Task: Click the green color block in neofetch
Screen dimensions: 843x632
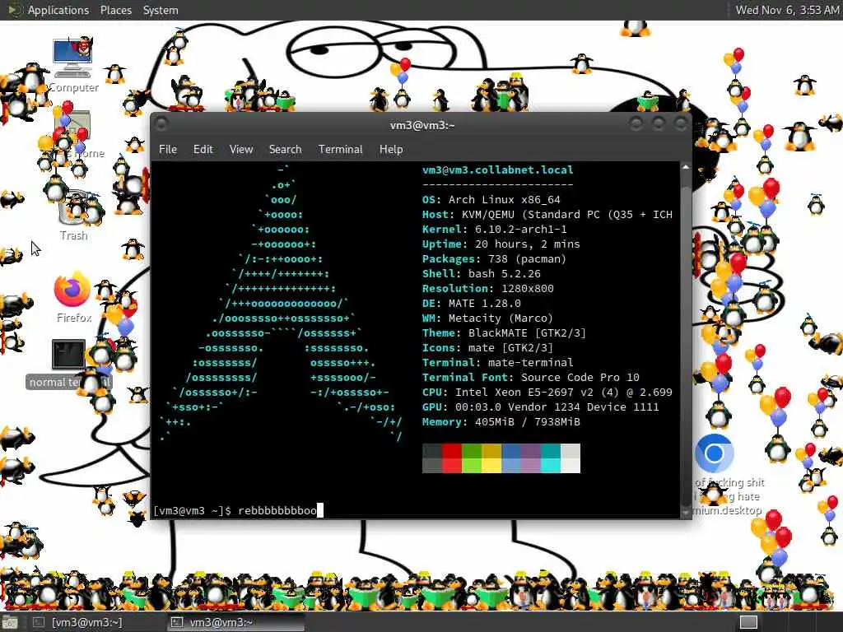Action: [x=472, y=458]
